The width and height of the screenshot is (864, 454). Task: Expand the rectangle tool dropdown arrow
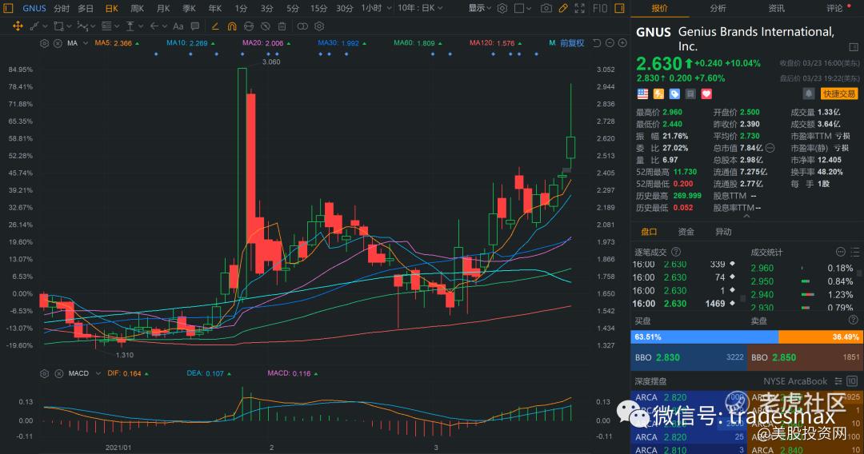point(70,26)
